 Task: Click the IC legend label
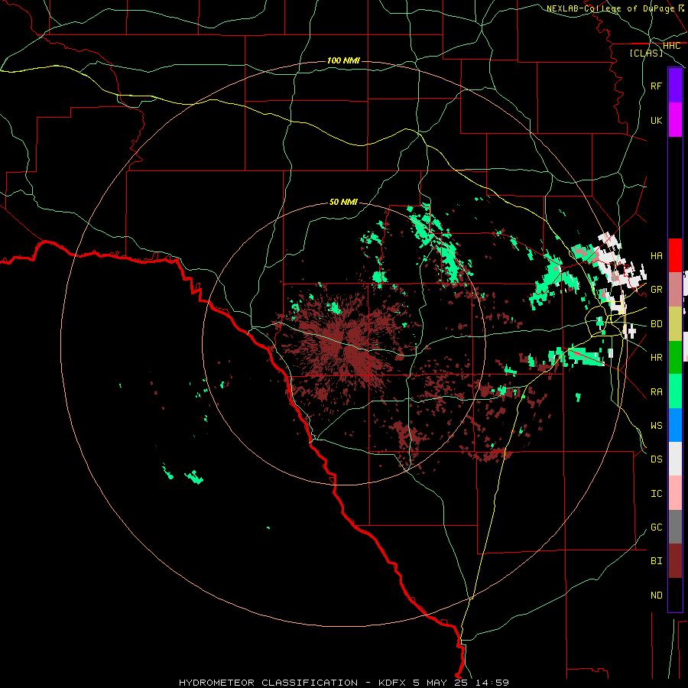tap(656, 493)
